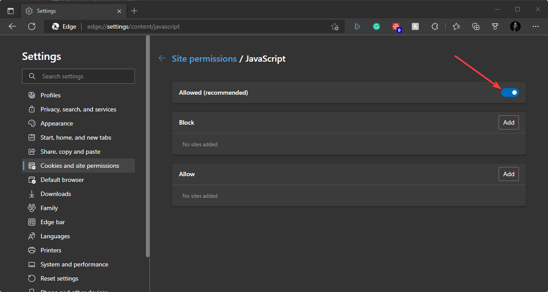Click the Refresh page icon

pos(32,26)
